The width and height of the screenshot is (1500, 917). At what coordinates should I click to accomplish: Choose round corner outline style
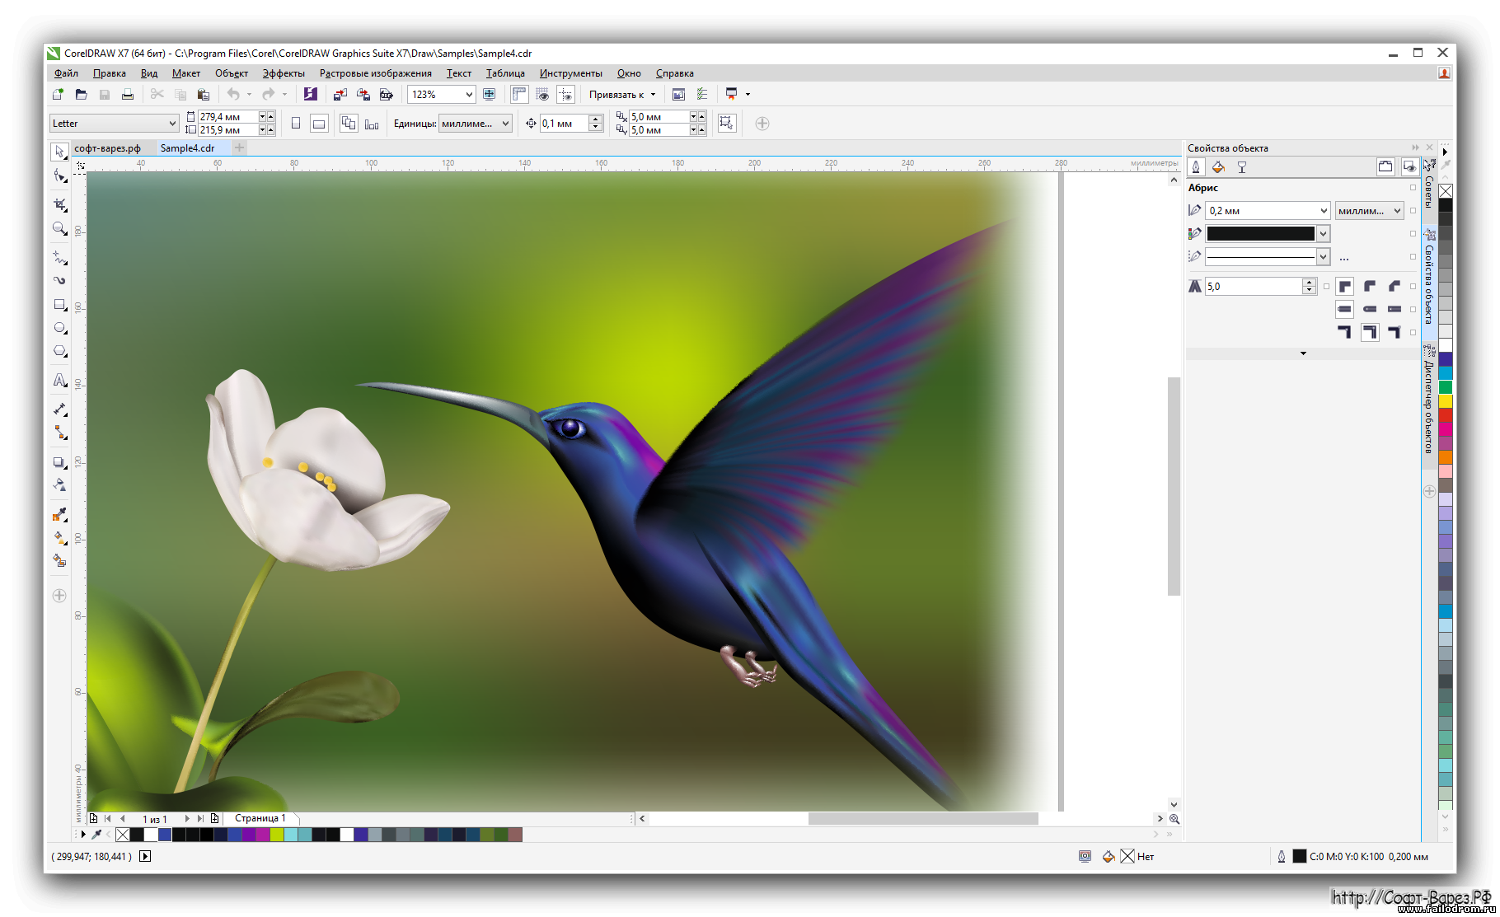tap(1370, 286)
